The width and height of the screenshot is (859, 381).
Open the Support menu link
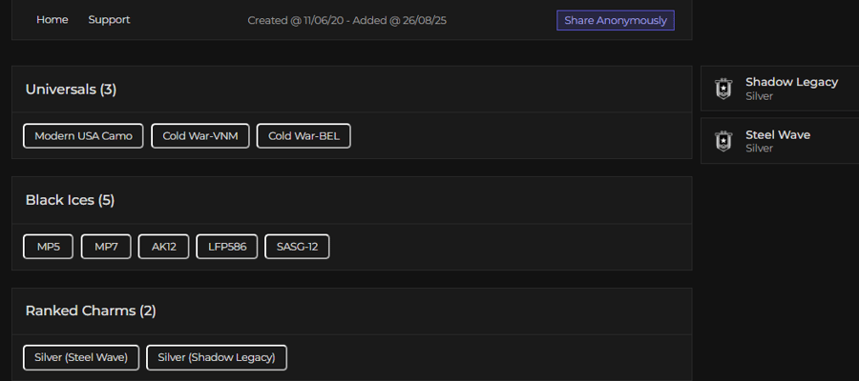[109, 20]
